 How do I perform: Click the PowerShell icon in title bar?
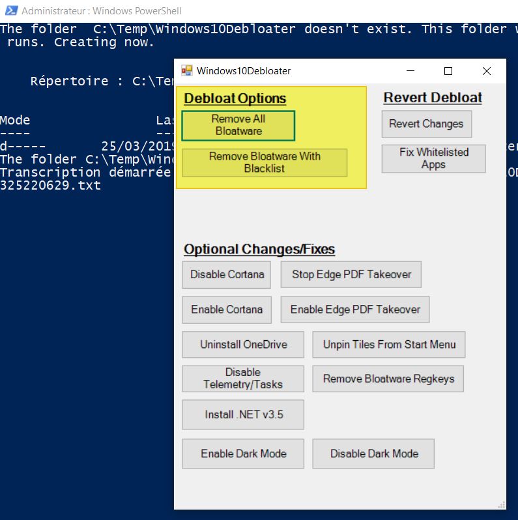(x=11, y=10)
